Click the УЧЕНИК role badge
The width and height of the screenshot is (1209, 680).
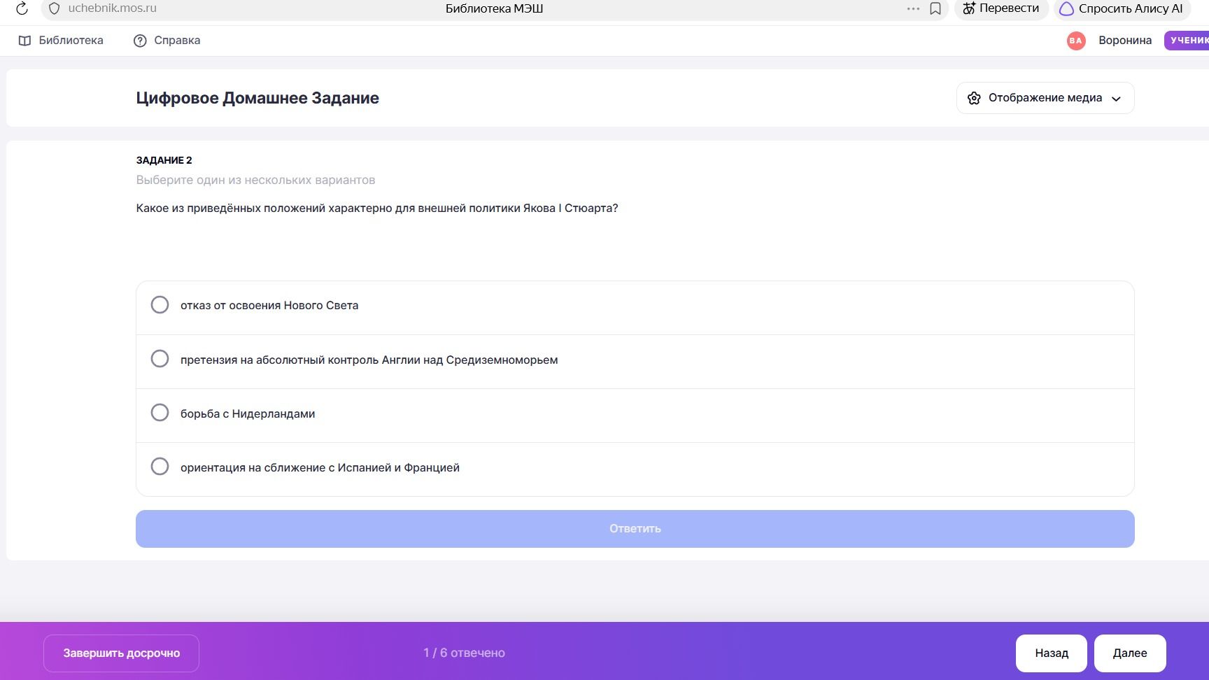pos(1187,41)
